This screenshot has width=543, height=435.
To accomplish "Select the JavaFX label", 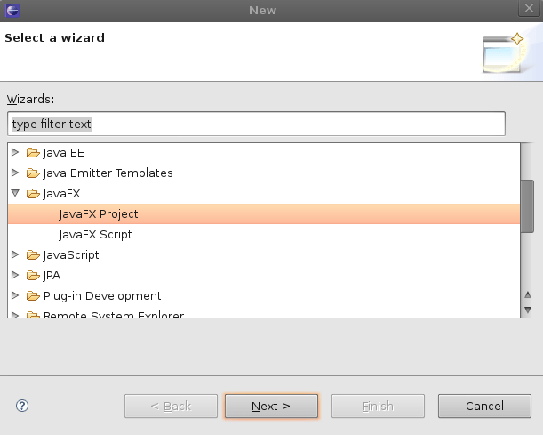I will pyautogui.click(x=61, y=194).
